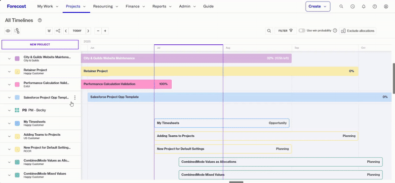The image size is (395, 183).
Task: Click Performance Calculation Validation timeline bar
Action: pos(126,84)
